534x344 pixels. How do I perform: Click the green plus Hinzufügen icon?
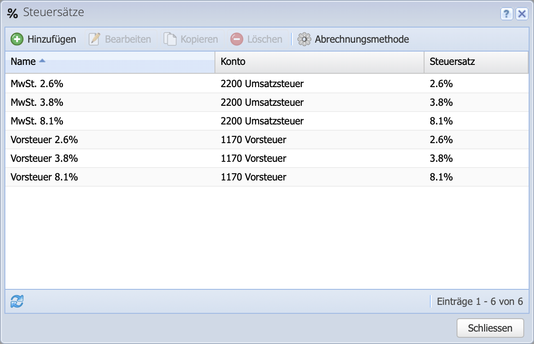tap(16, 39)
